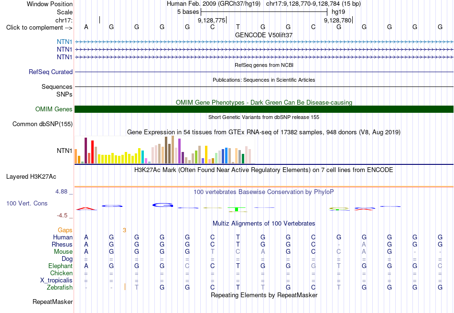This screenshot has width=454, height=313.
Task: Click the tallest brown GTEx expression bar
Action: [x=173, y=150]
